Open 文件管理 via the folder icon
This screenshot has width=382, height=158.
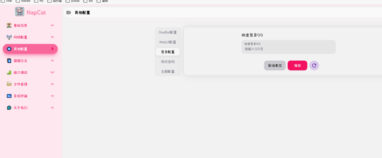pos(9,84)
